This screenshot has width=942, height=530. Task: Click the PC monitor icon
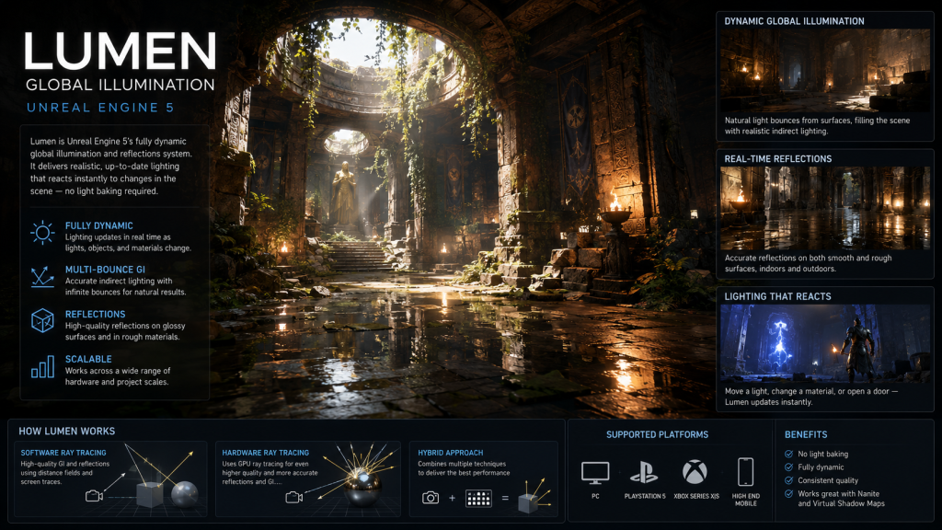click(x=595, y=473)
